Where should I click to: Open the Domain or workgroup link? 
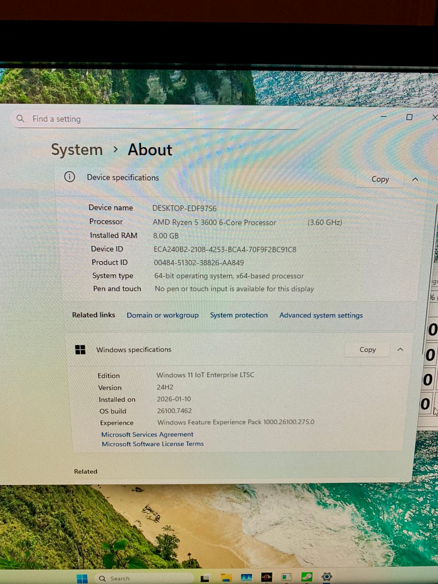162,315
